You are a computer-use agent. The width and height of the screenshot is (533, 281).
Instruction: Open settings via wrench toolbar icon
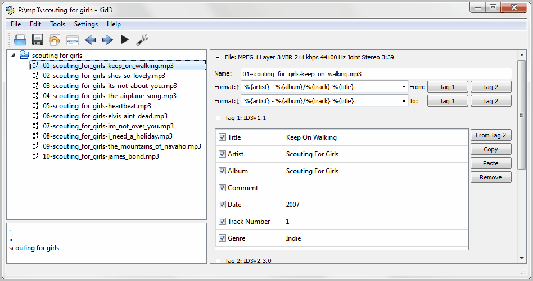(x=142, y=40)
